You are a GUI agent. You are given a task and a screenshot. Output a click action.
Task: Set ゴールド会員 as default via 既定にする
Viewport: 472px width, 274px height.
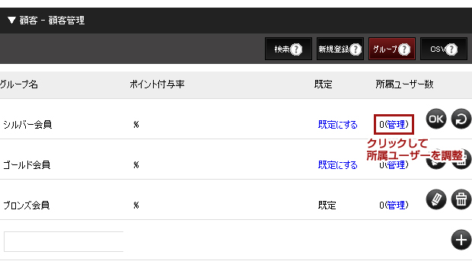(x=337, y=165)
